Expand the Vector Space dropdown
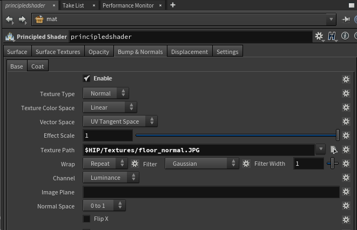 120,121
